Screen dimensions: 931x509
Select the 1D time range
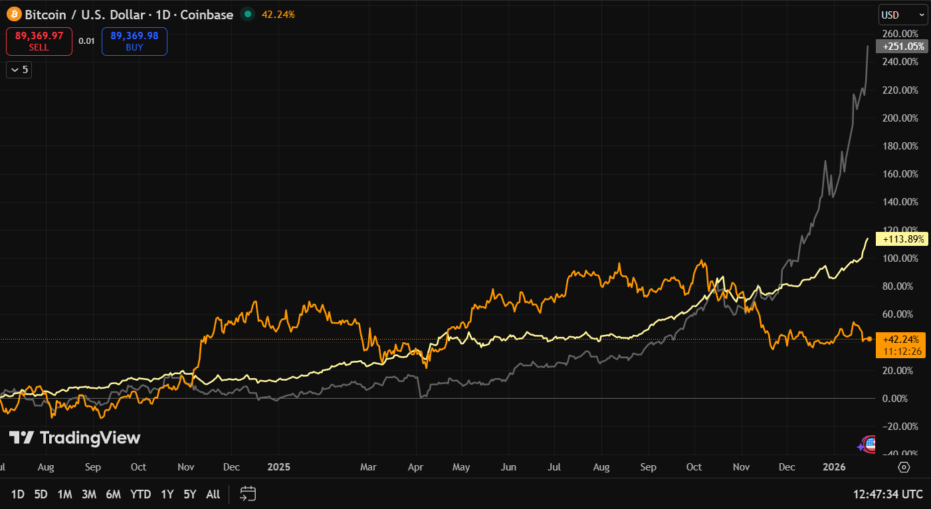18,494
